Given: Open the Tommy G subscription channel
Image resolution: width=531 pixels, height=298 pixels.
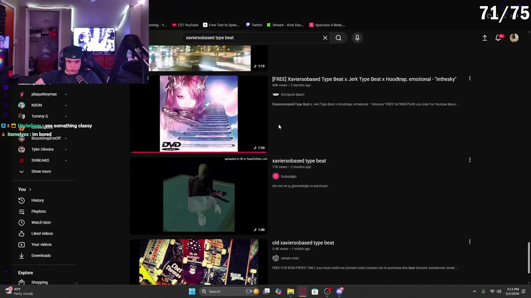Looking at the screenshot, I should point(40,116).
